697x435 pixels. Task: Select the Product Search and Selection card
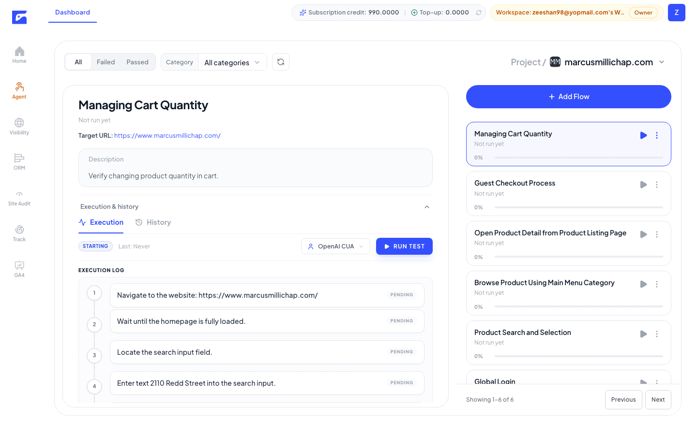tap(569, 343)
